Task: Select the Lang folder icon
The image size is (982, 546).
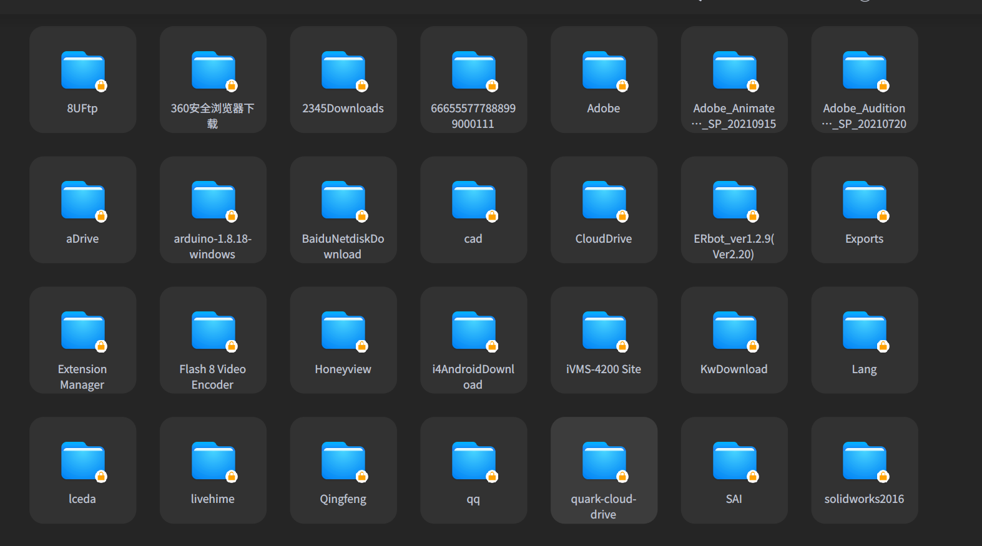Action: [x=865, y=331]
